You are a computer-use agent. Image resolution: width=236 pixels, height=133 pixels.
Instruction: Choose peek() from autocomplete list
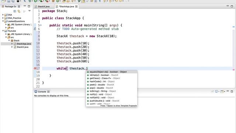tap(111, 85)
